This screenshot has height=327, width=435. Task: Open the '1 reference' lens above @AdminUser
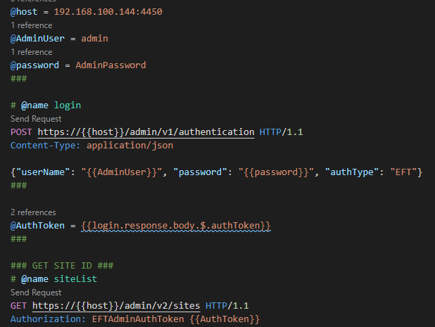pyautogui.click(x=30, y=25)
